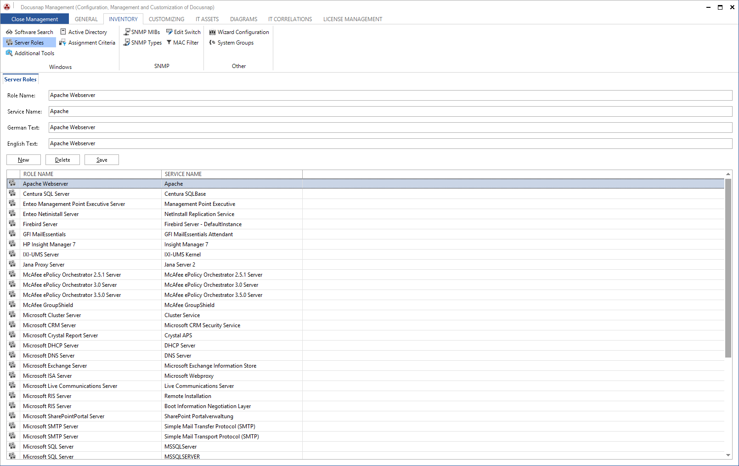
Task: Select the Enteo Management Point Executive Server row
Action: (366, 204)
